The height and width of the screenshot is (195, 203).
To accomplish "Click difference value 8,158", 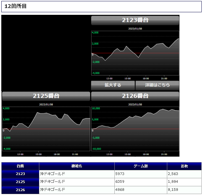I will [173, 190].
